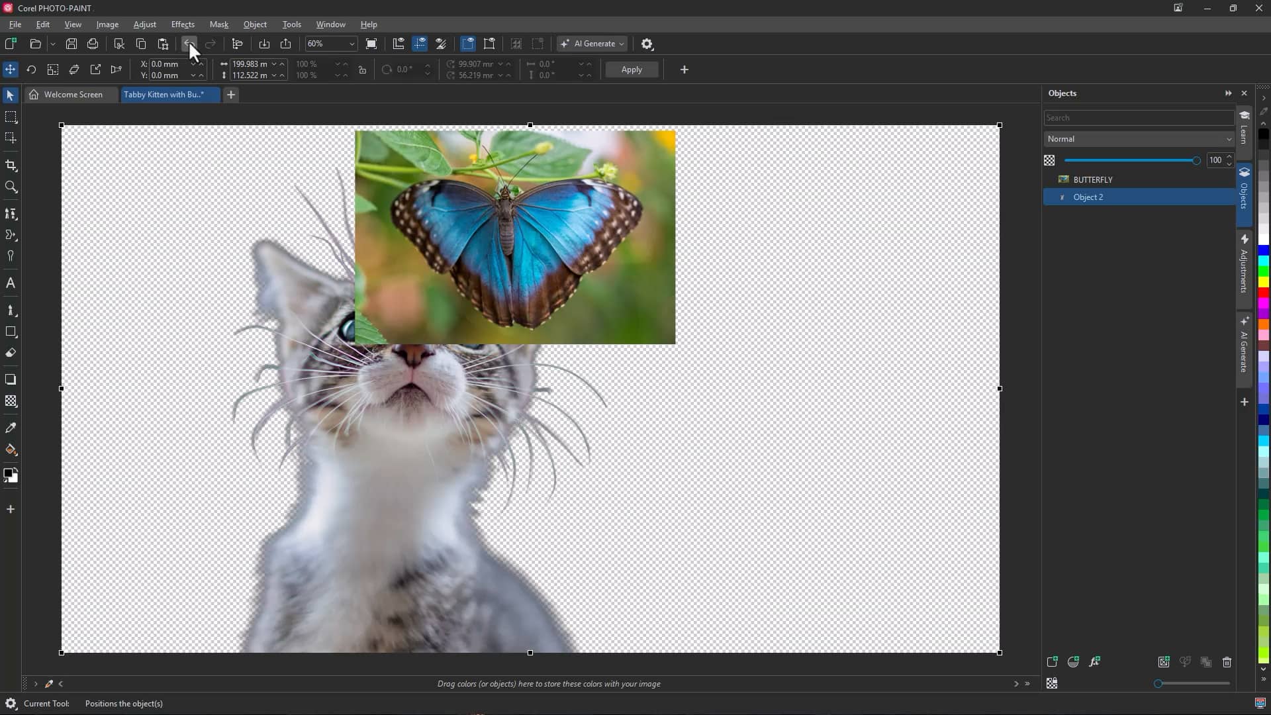Click the Print icon in toolbar
1271x715 pixels.
pos(93,44)
